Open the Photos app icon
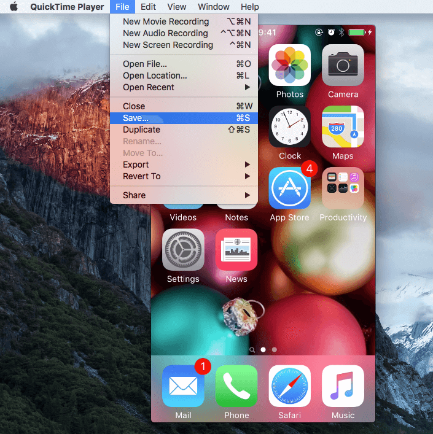Screen dimensions: 433x434 [x=289, y=65]
